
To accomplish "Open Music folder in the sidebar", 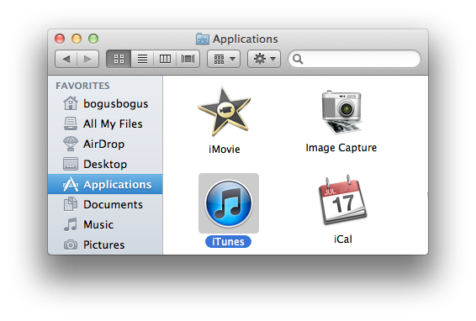I will tap(105, 224).
